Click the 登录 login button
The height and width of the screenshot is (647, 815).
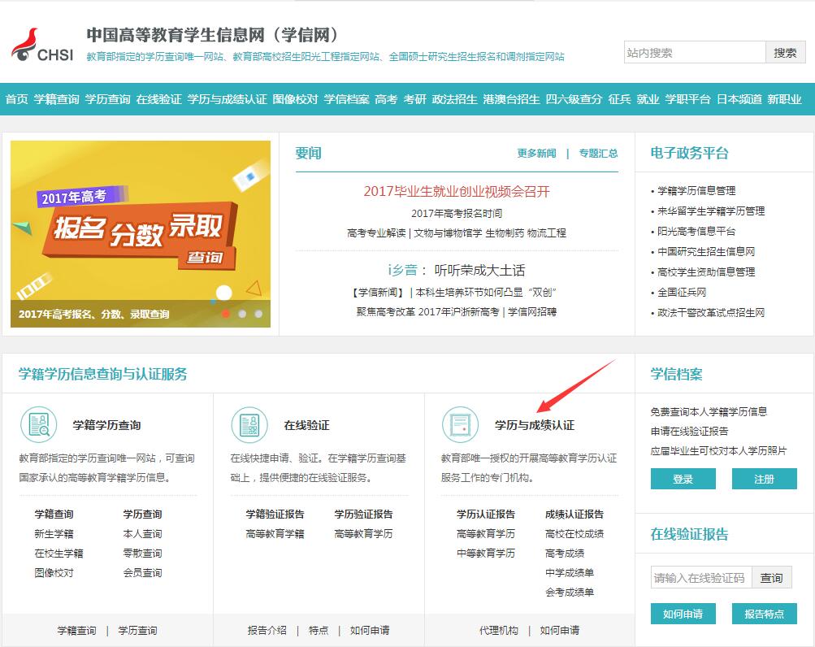(x=683, y=479)
